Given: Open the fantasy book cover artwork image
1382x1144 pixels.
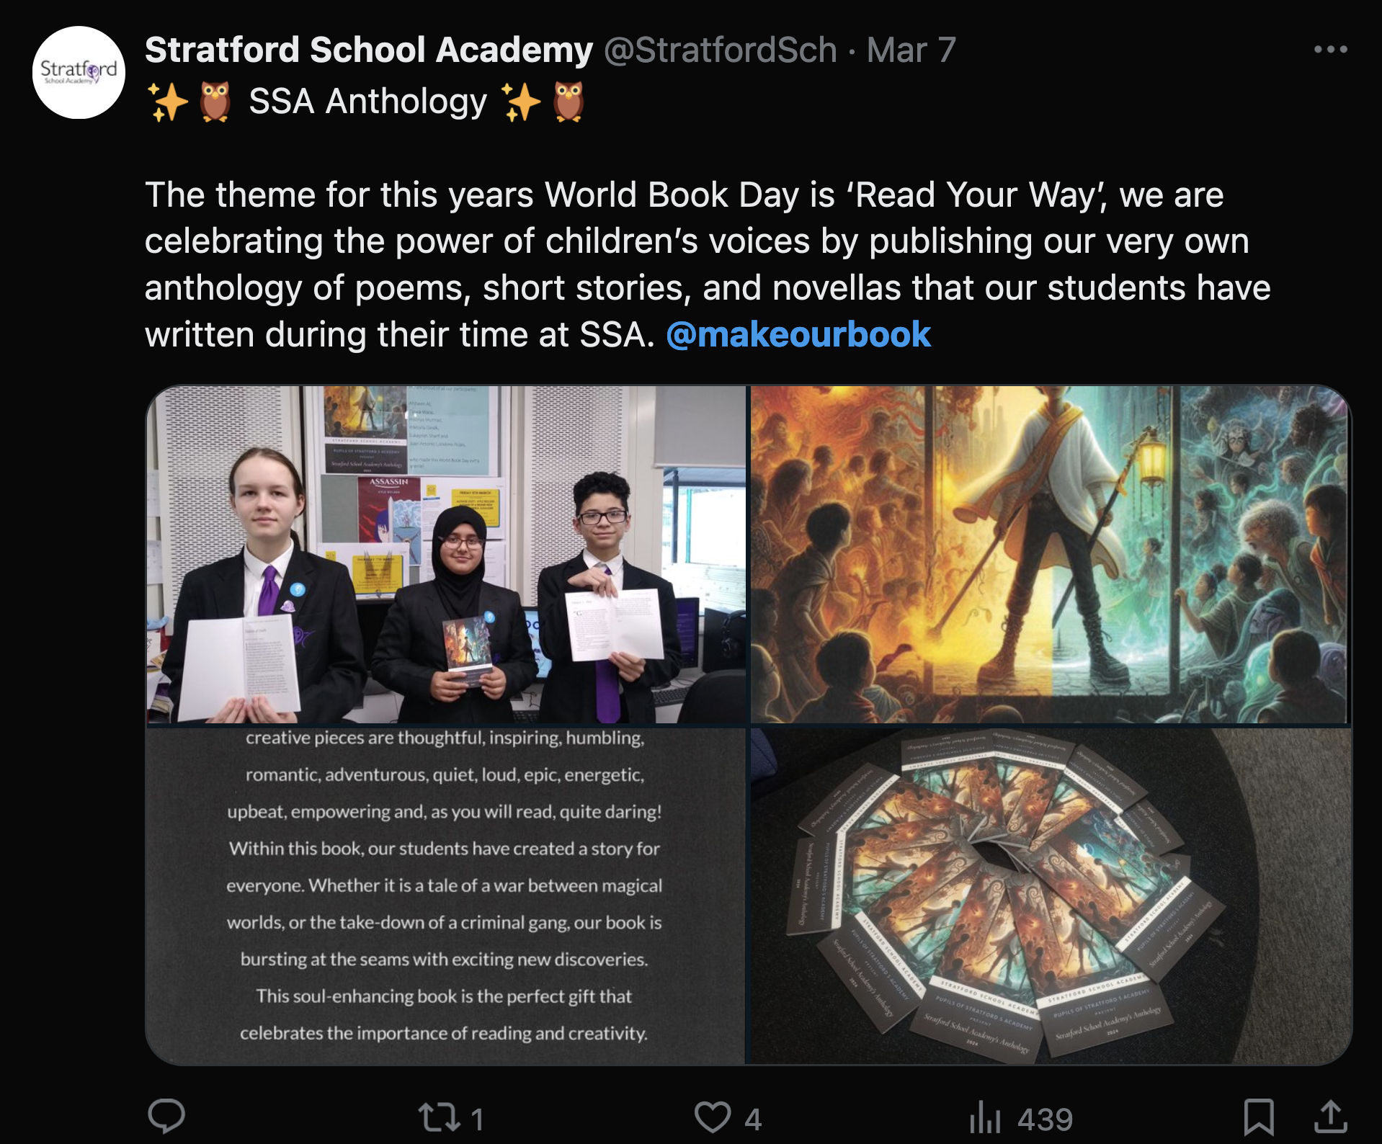Looking at the screenshot, I should click(x=1051, y=554).
